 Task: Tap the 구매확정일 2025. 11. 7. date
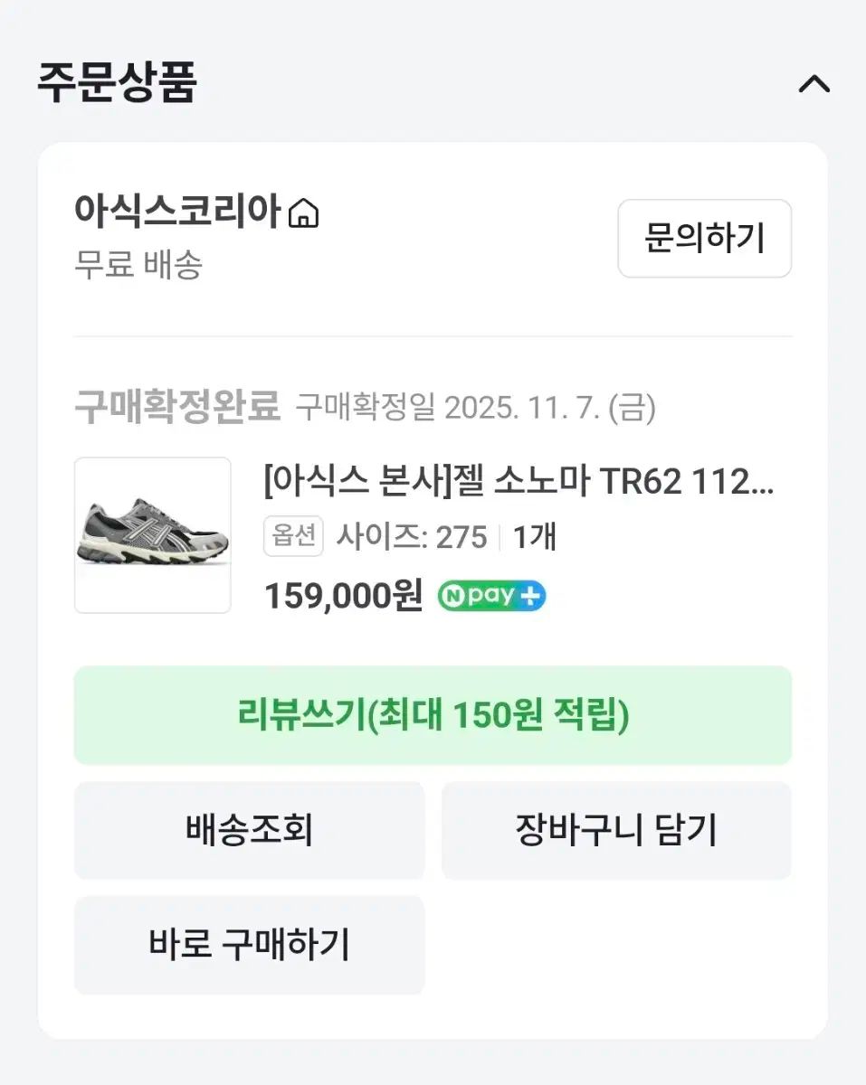click(475, 409)
